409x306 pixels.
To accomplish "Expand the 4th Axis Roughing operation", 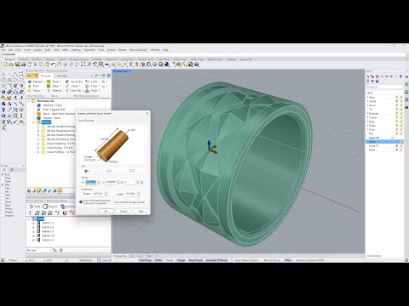I will pyautogui.click(x=38, y=131).
